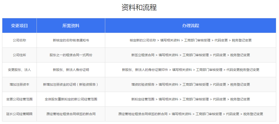
Task: Click the 延长公司经营期限 row label
Action: pyautogui.click(x=19, y=114)
